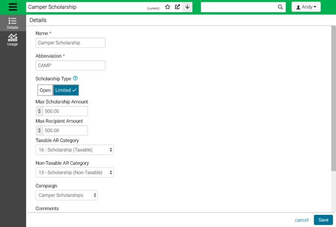Click the favorite star icon
The height and width of the screenshot is (227, 336).
coord(168,7)
